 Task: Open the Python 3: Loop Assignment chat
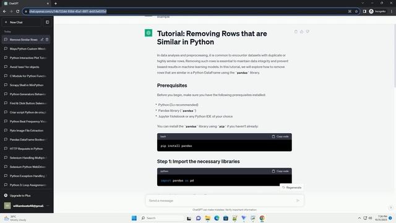click(x=26, y=185)
